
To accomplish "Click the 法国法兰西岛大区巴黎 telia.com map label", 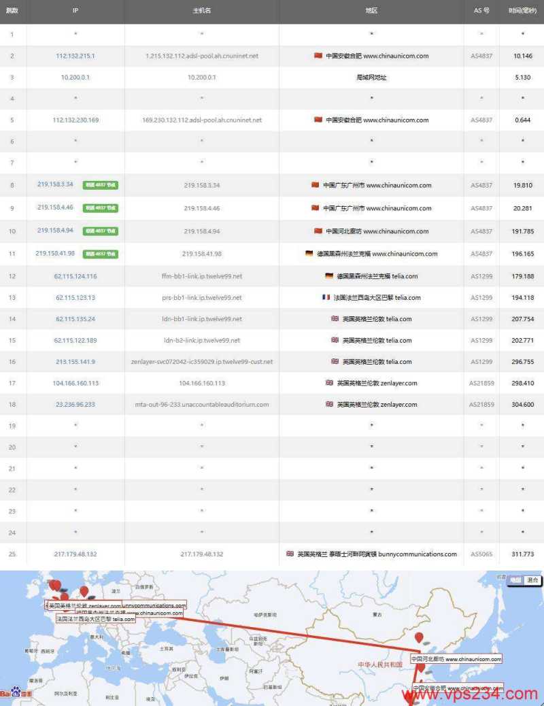I will click(x=95, y=620).
